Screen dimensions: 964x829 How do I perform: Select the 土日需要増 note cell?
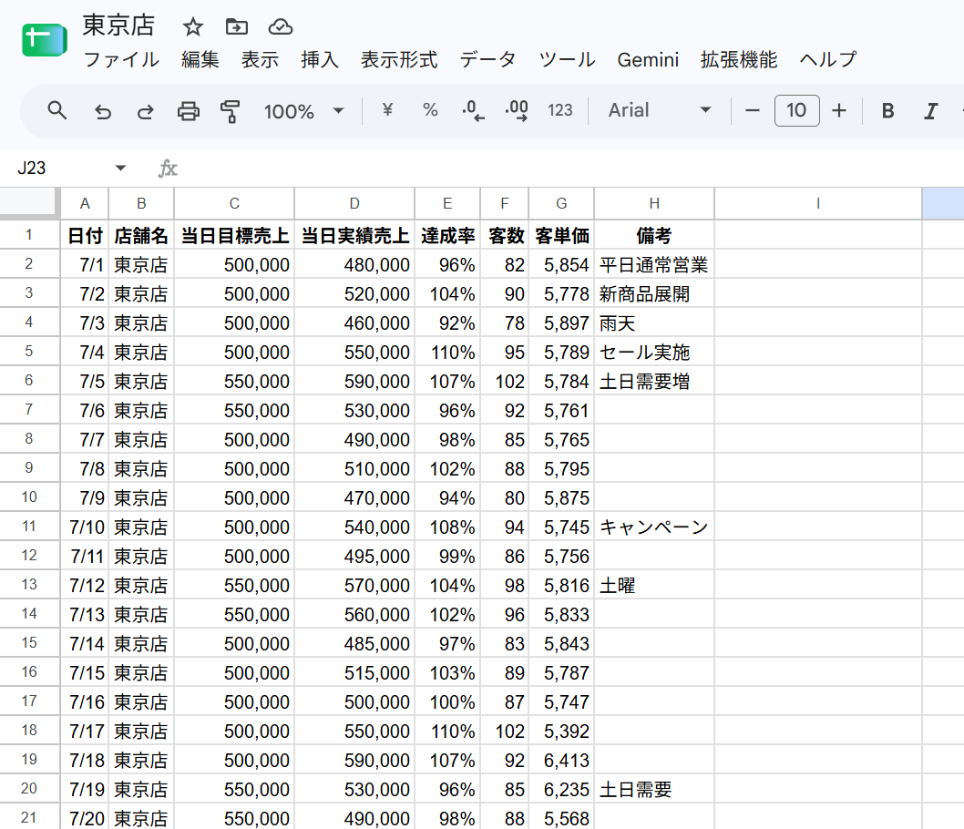[x=654, y=381]
